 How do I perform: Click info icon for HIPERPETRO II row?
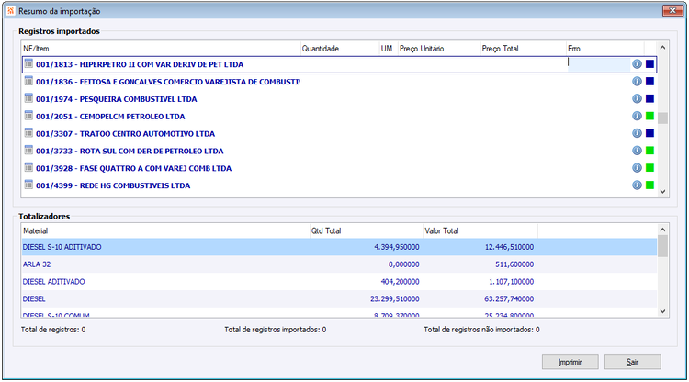[637, 64]
